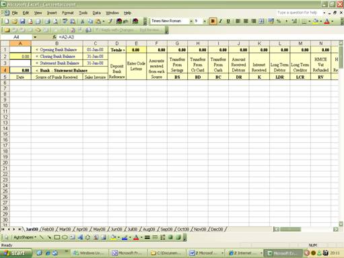Switch to the Jun08 sheet tab
Viewport: 344px width, 258px height.
(116, 229)
